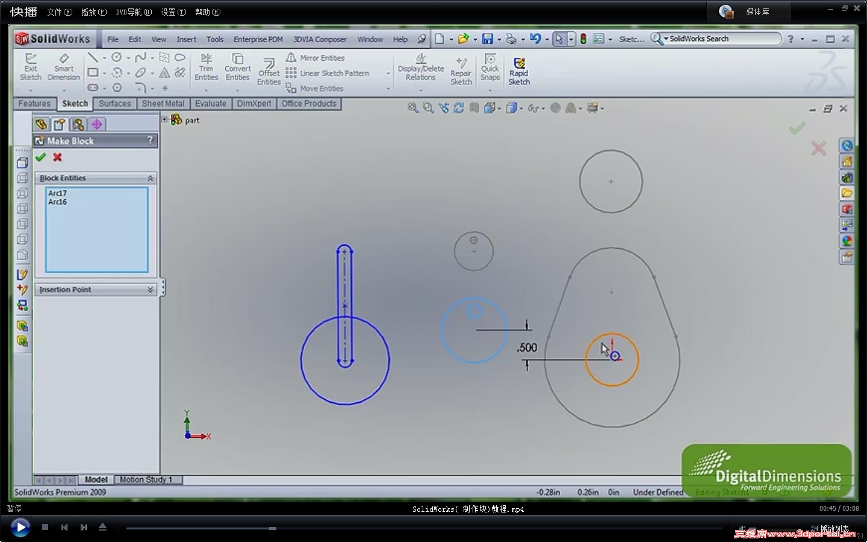Viewport: 867px width, 542px height.
Task: Open Make Block help question mark
Action: (151, 140)
